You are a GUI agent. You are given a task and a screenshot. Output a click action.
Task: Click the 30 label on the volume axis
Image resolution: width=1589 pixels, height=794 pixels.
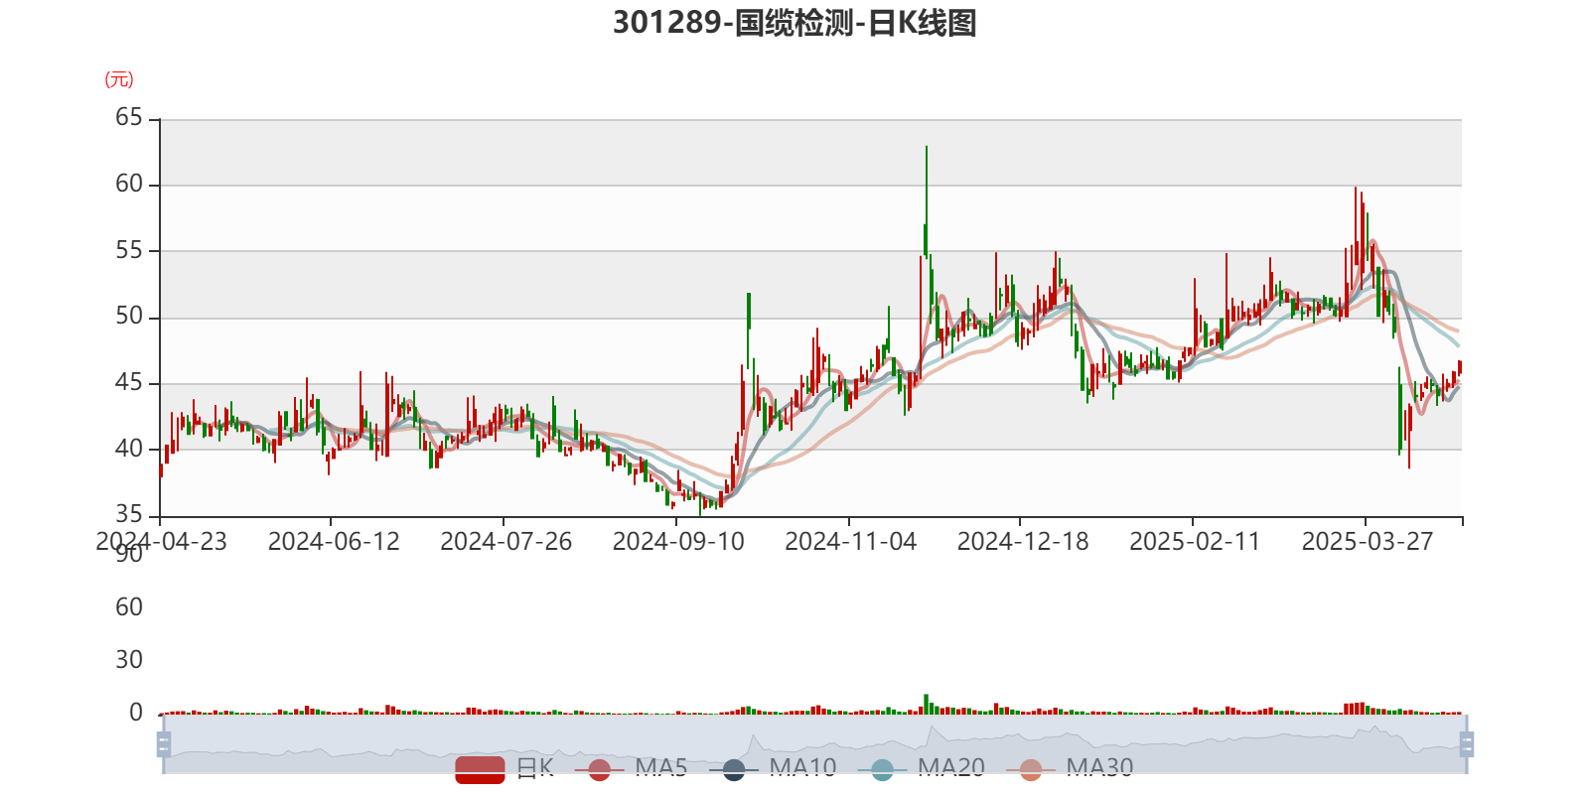(x=129, y=660)
